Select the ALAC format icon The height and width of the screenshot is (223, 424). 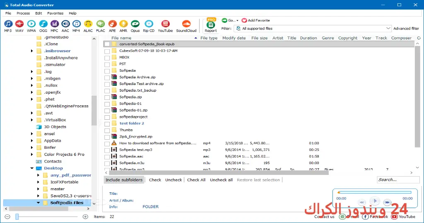(88, 24)
